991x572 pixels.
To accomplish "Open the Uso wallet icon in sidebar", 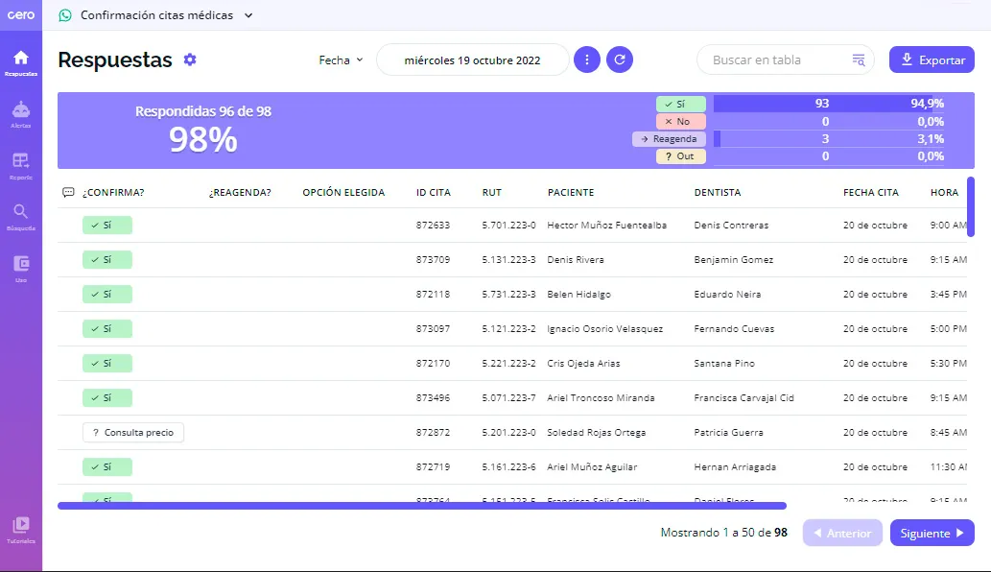I will (21, 263).
